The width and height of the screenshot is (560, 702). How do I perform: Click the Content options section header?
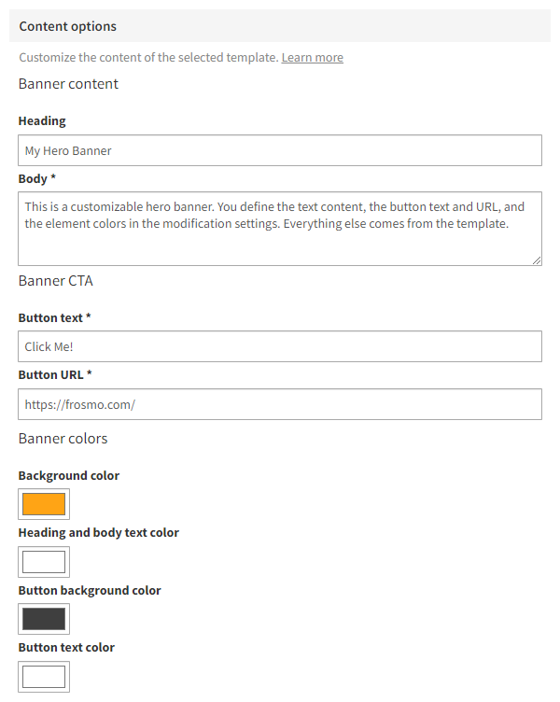68,26
